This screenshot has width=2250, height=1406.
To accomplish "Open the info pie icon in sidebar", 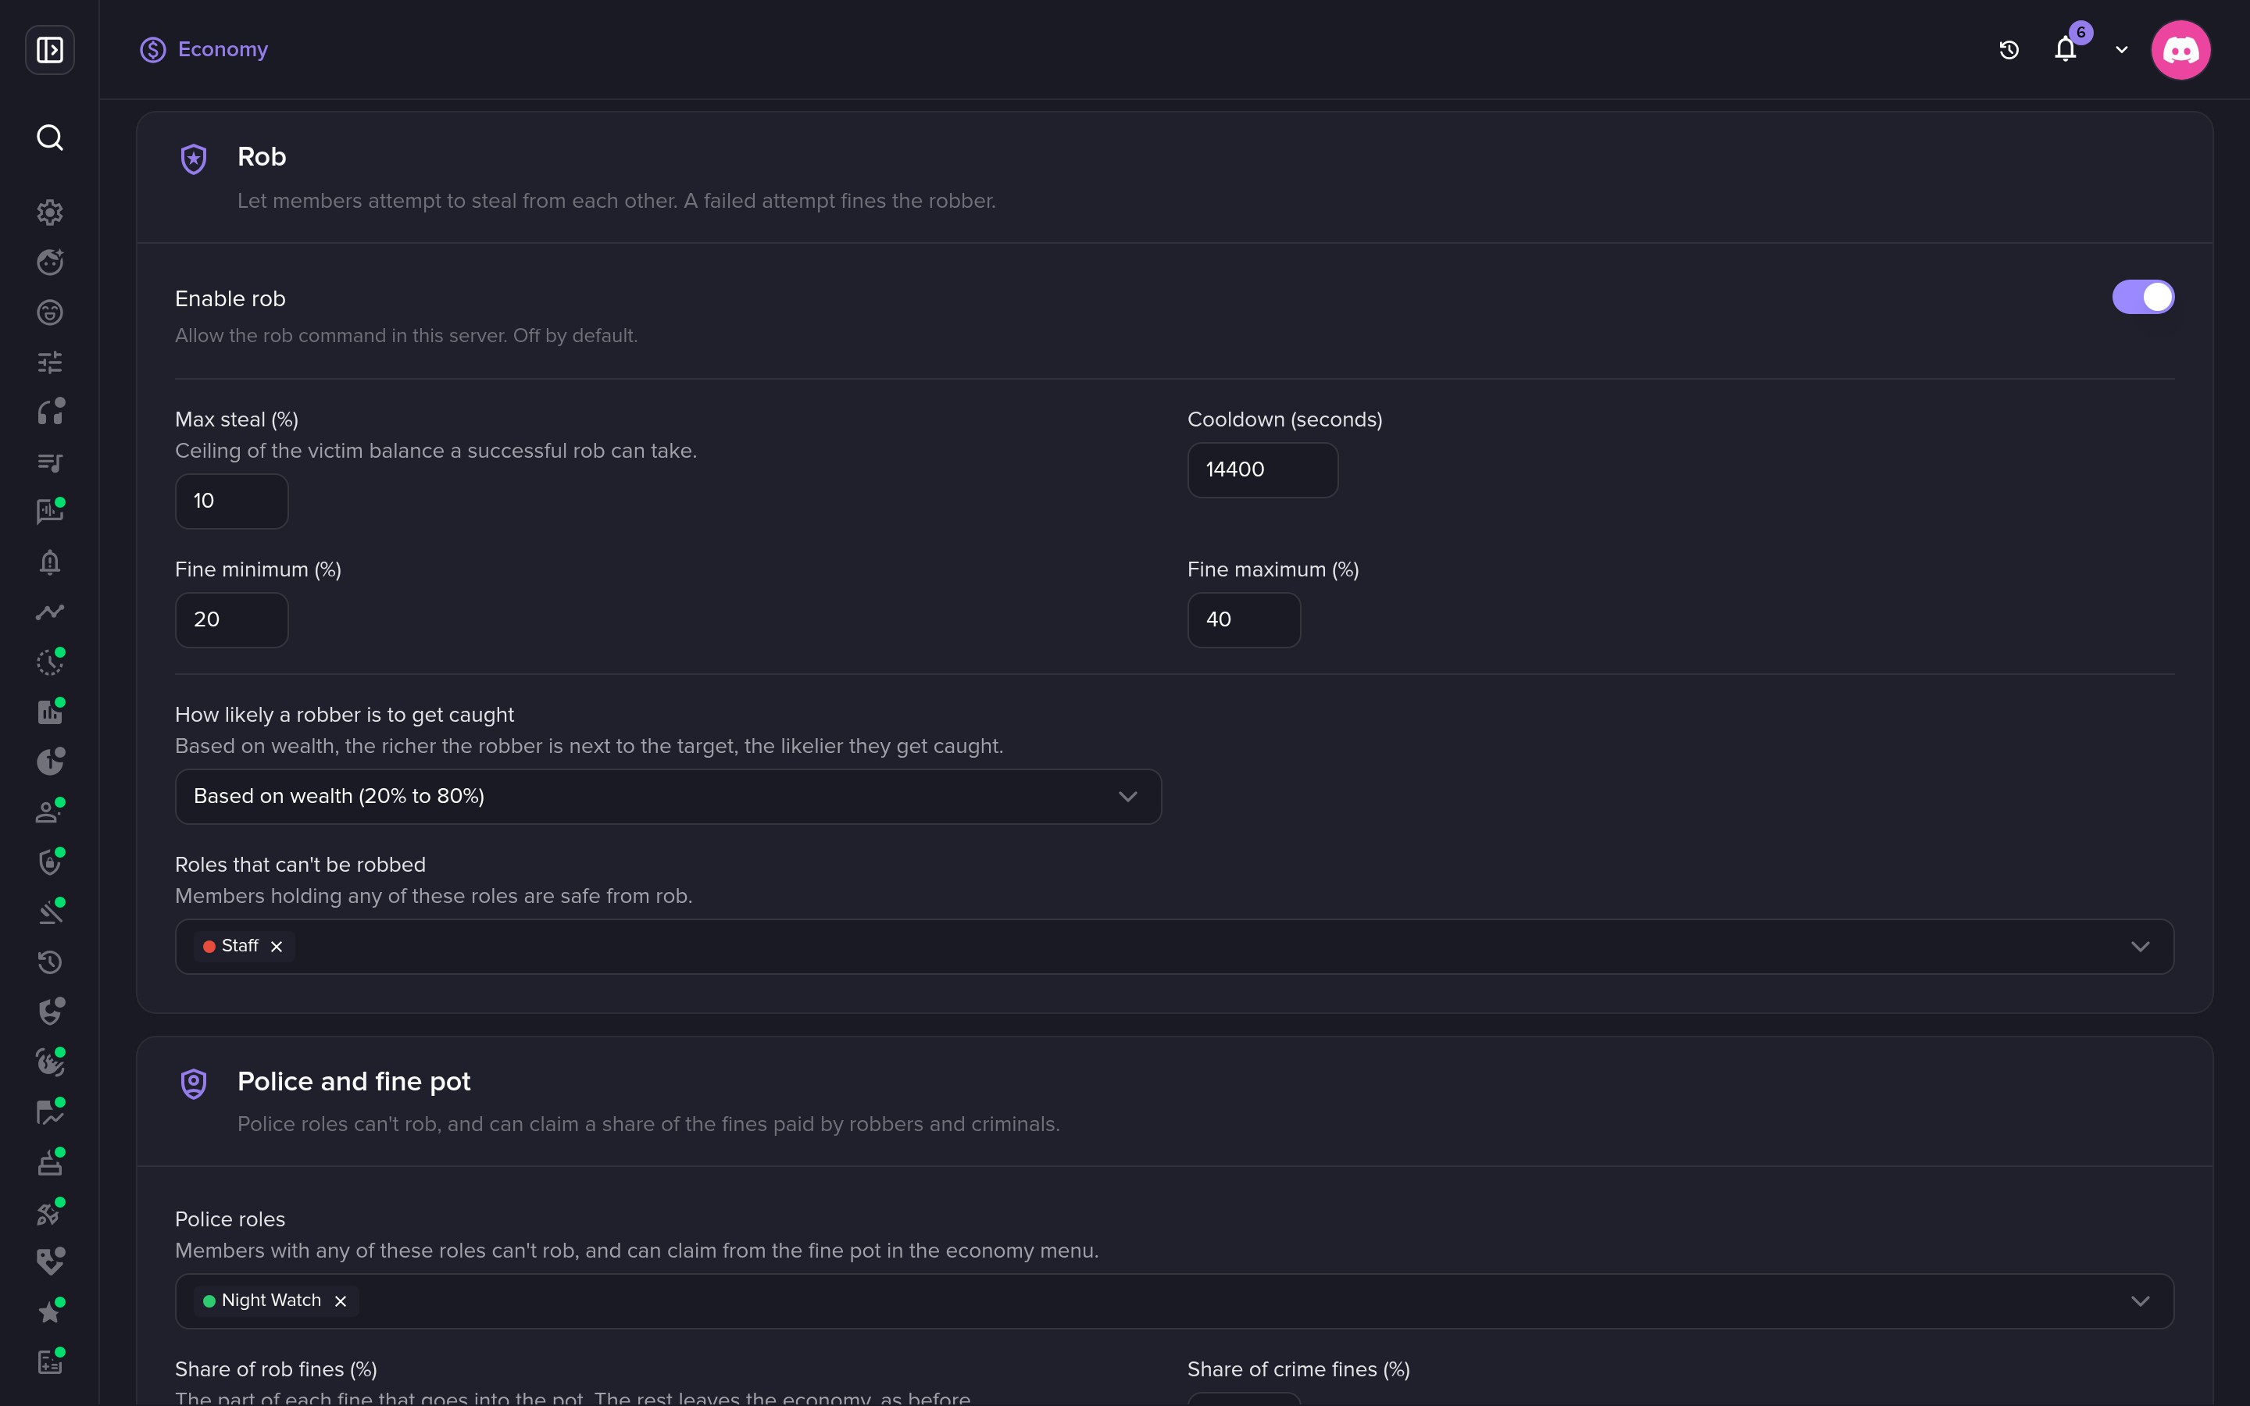I will [x=49, y=762].
